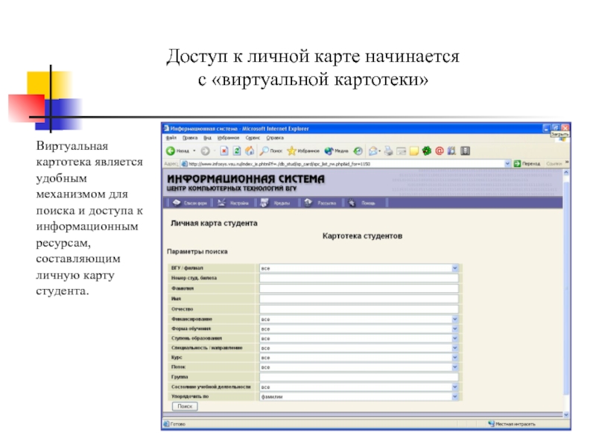Print page with printer icon

pyautogui.click(x=388, y=151)
